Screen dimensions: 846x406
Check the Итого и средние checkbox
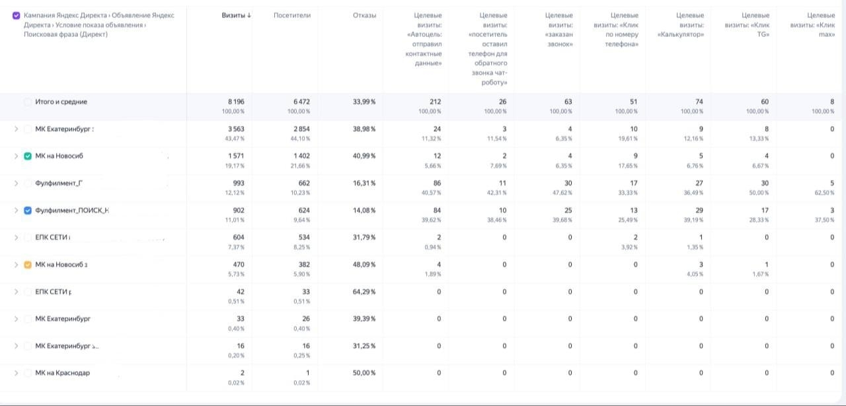coord(27,102)
